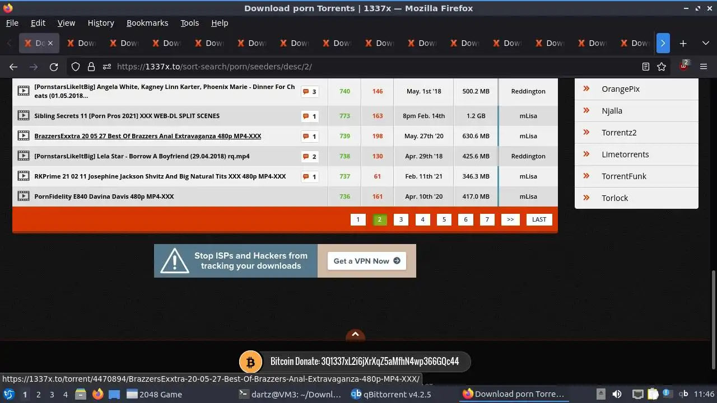Click the chevron icon beside OrangePix

tap(586, 88)
